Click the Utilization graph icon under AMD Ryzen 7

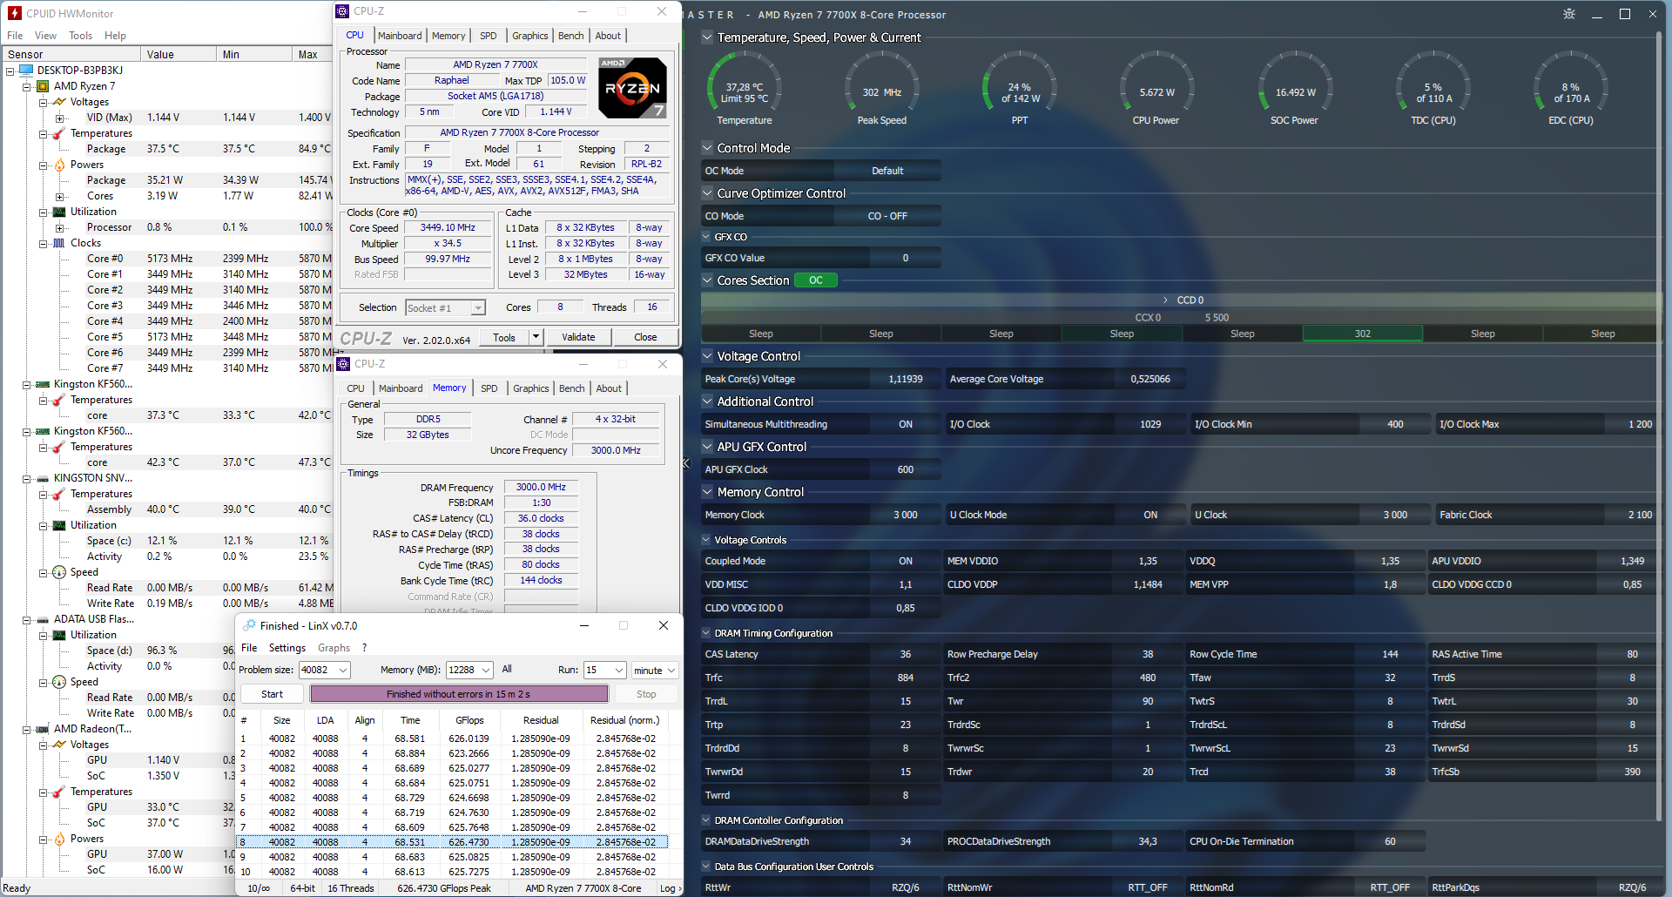coord(59,212)
